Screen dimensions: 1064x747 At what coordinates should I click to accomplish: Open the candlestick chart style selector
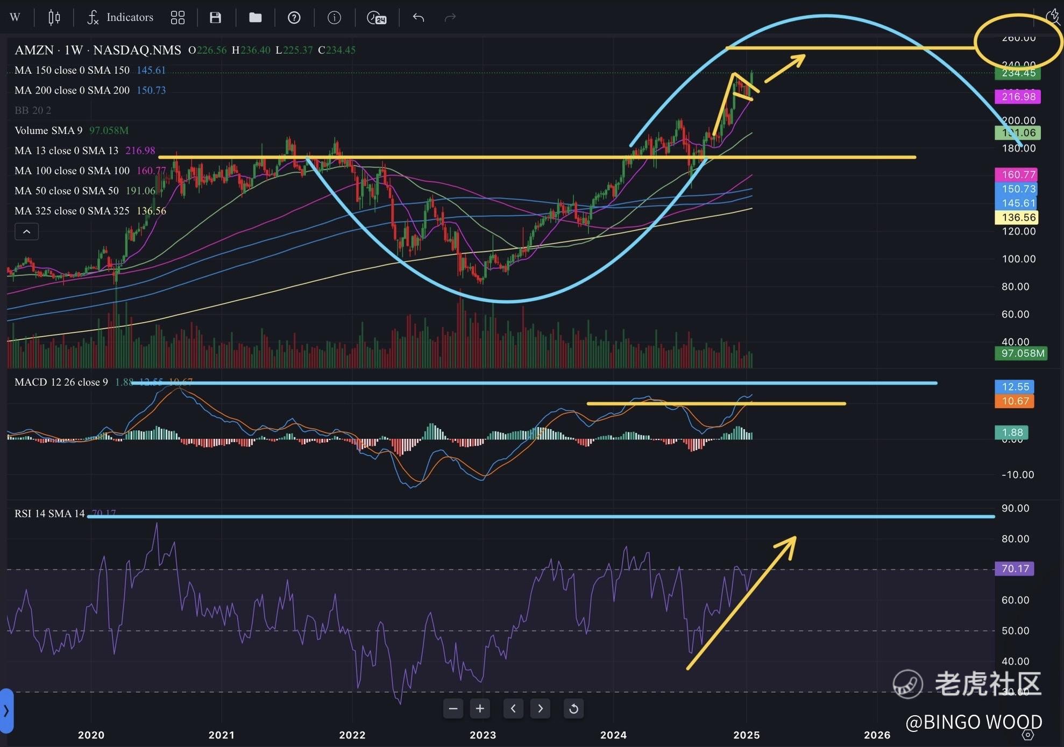pos(54,17)
